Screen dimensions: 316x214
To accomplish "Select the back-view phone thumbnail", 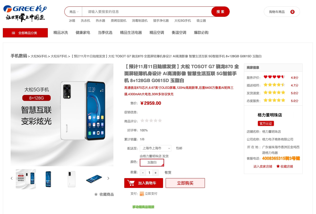I will [71, 179].
